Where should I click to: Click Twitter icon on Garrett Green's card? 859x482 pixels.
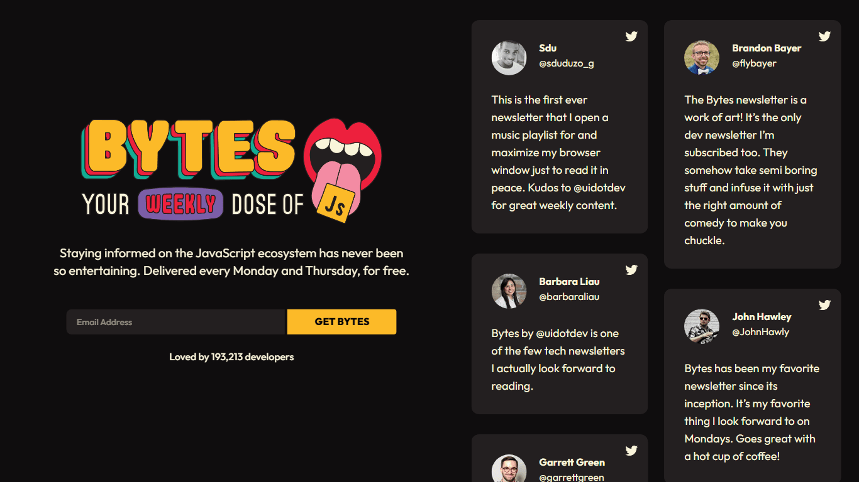tap(631, 451)
